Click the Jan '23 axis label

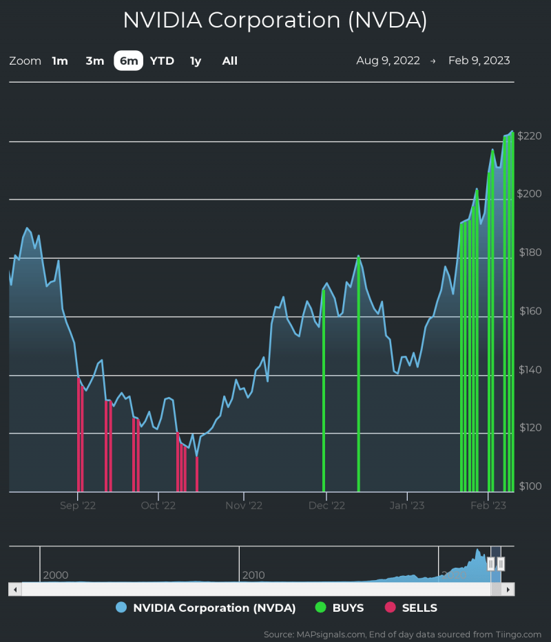(407, 506)
